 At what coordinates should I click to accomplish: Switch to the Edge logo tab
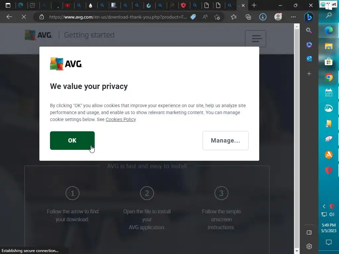pyautogui.click(x=21, y=5)
